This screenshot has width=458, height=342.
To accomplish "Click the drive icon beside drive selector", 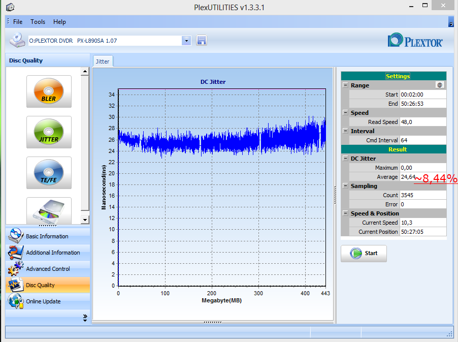I will [17, 40].
